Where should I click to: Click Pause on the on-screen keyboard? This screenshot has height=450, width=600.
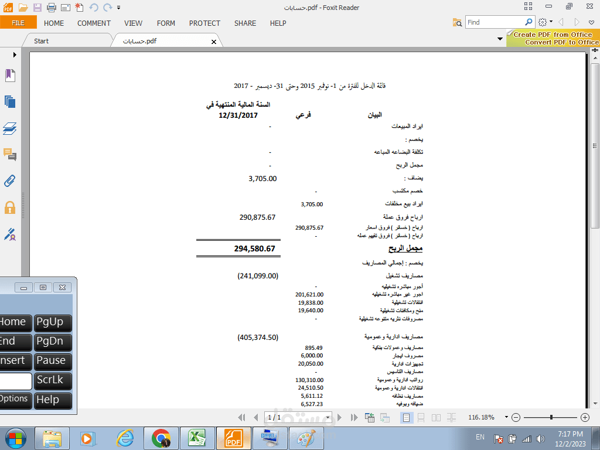click(53, 361)
